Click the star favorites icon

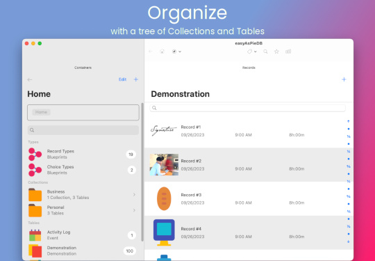click(x=276, y=52)
